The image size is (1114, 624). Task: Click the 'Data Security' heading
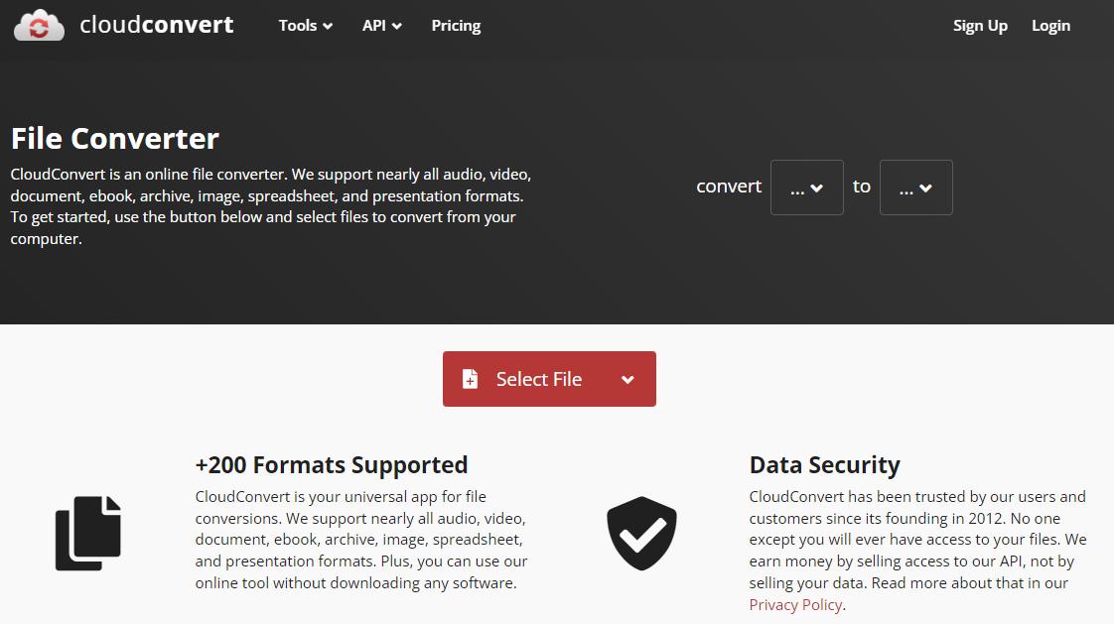825,465
